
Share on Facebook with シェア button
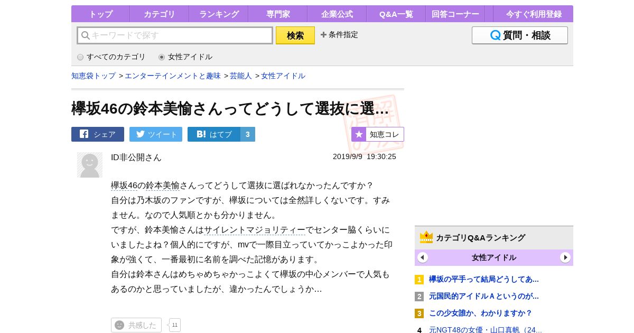pos(98,134)
